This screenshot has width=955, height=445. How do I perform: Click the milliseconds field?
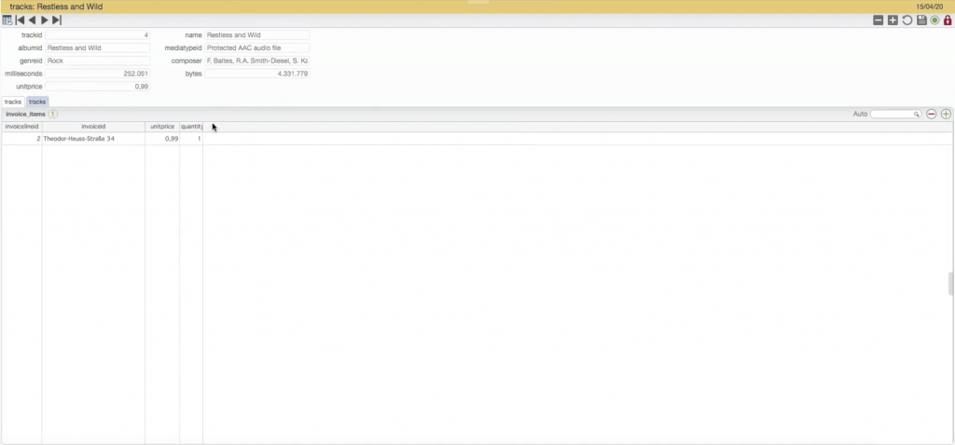coord(97,74)
